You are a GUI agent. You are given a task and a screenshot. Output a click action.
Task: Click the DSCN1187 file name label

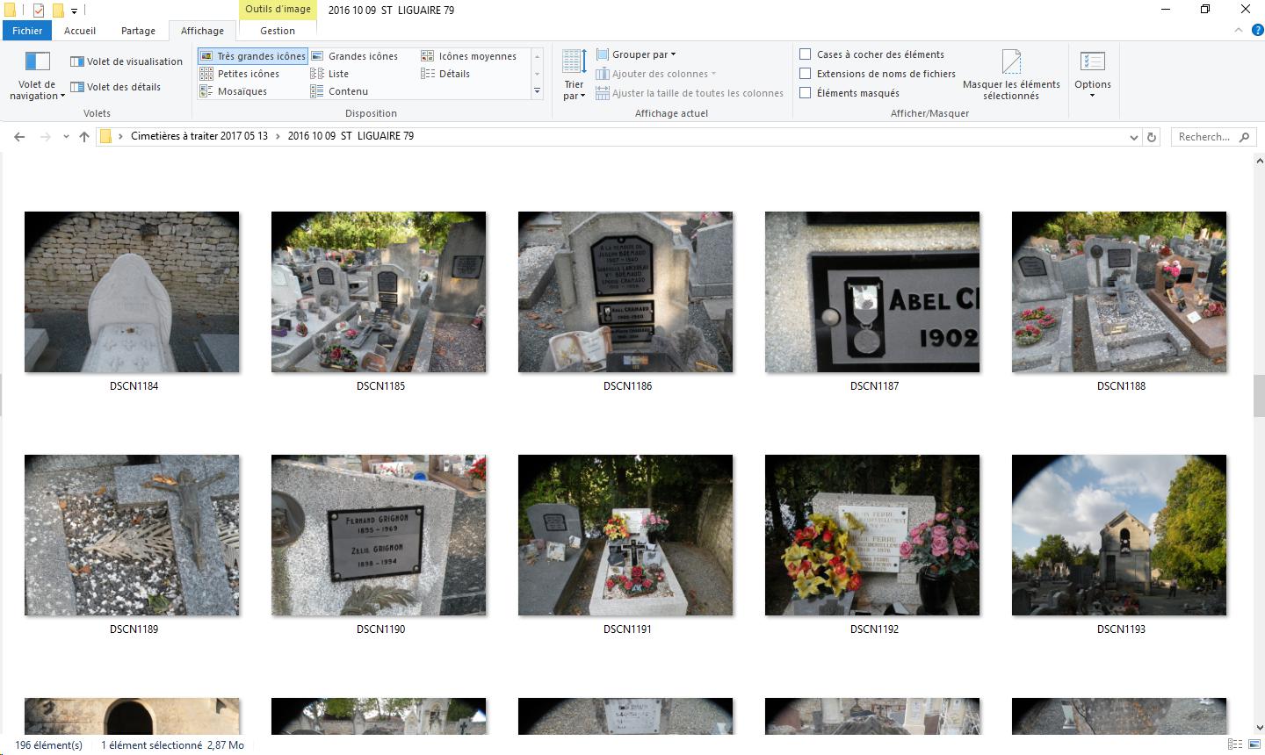click(874, 386)
